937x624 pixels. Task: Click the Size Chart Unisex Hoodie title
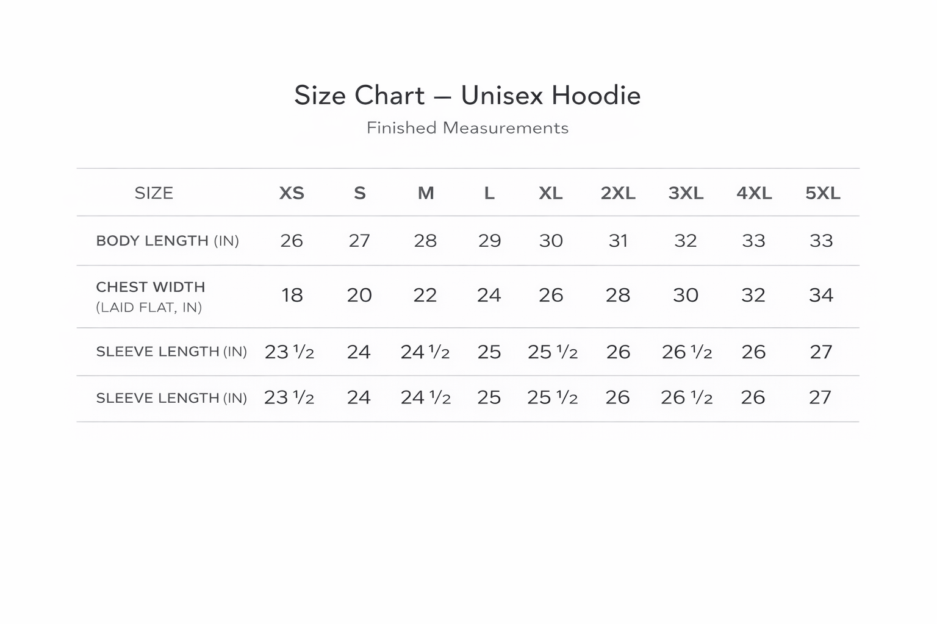coord(467,96)
